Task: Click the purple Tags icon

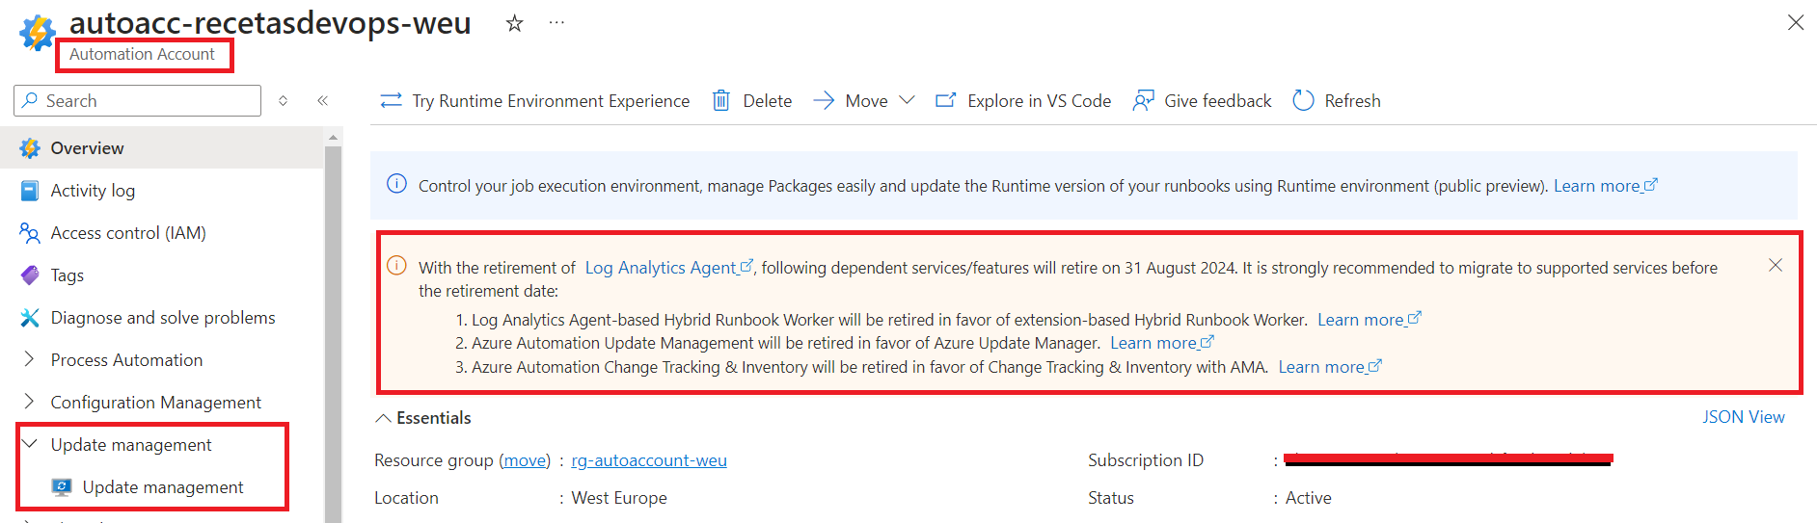Action: pos(30,275)
